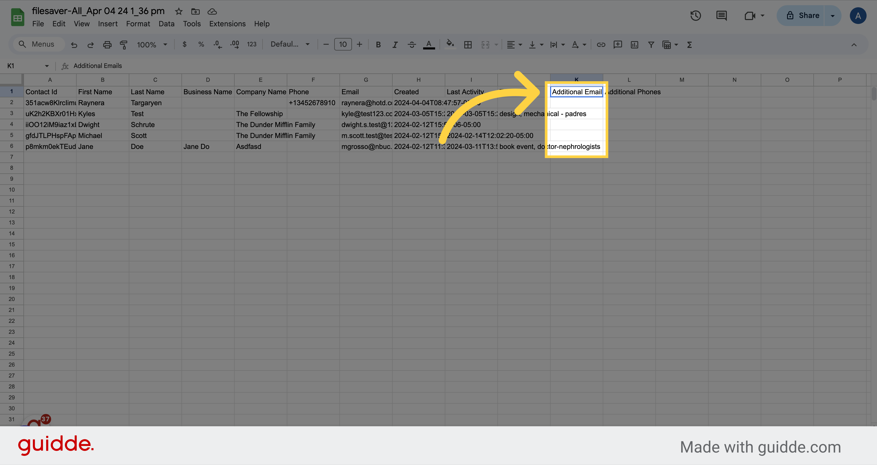The height and width of the screenshot is (465, 877).
Task: Open the Tools menu
Action: (192, 24)
